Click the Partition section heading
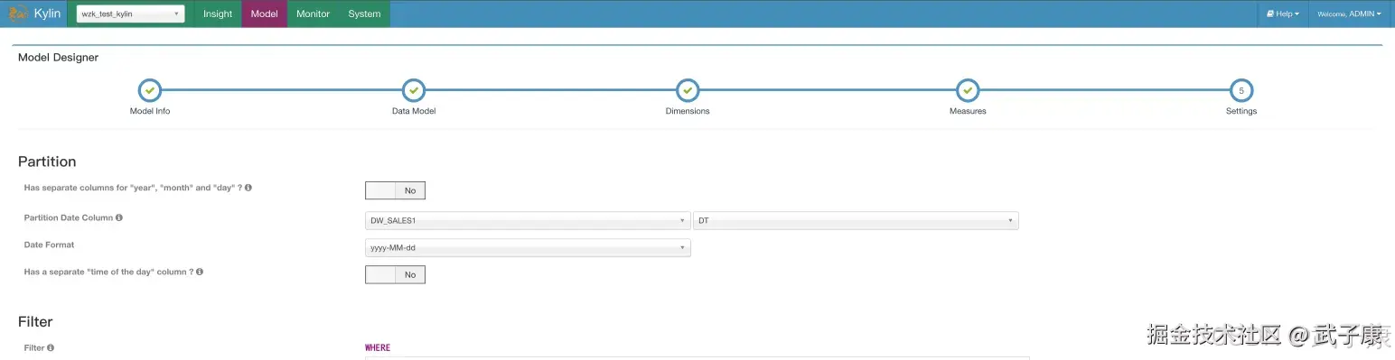The image size is (1395, 360). coord(47,162)
